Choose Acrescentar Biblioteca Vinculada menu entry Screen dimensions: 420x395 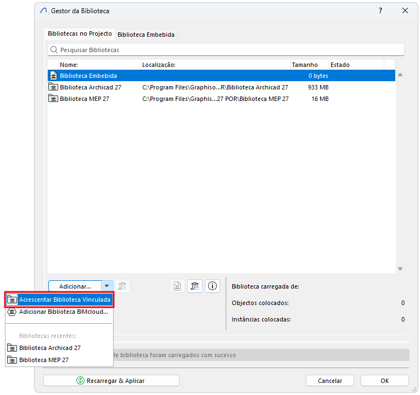tap(59, 300)
